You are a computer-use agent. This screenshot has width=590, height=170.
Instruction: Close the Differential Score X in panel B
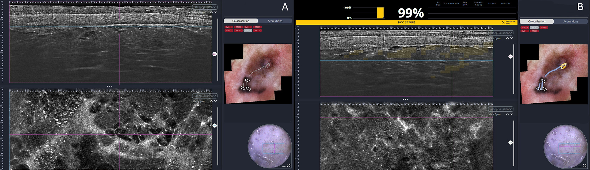click(x=503, y=22)
